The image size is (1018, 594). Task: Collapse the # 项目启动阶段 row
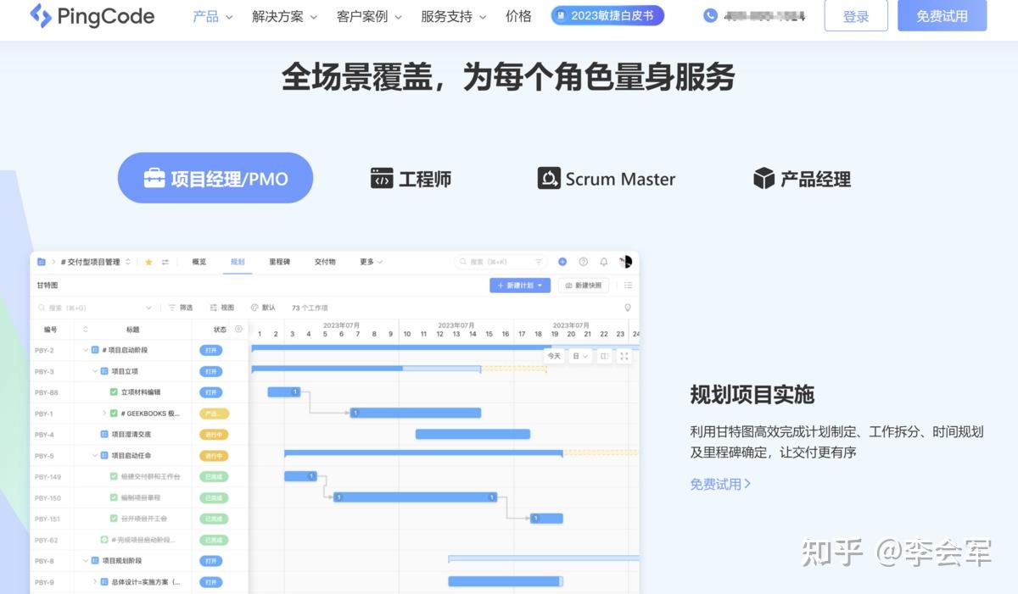click(86, 350)
